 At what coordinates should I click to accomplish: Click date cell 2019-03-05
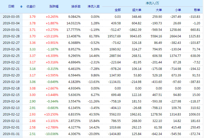coord(11,17)
